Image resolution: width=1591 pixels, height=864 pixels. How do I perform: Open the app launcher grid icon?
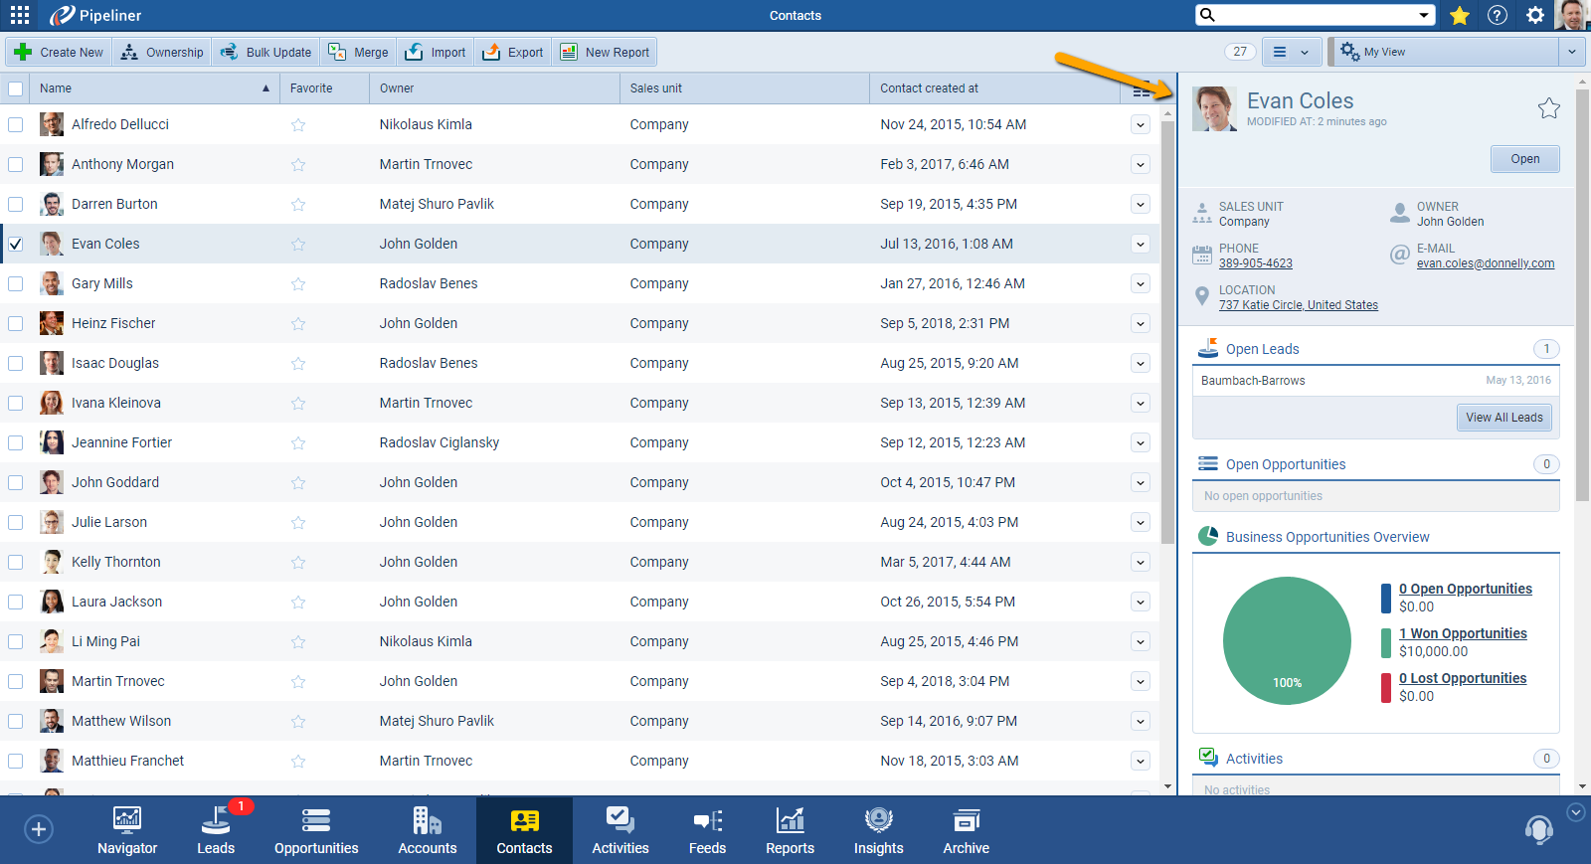tap(20, 15)
